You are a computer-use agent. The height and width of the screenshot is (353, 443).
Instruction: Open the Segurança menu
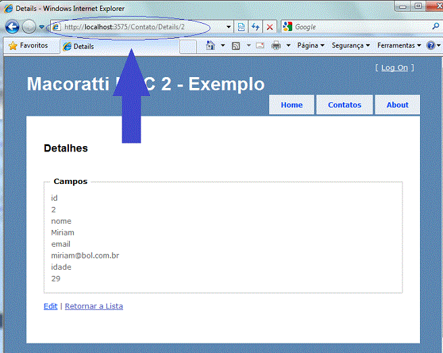pyautogui.click(x=351, y=45)
